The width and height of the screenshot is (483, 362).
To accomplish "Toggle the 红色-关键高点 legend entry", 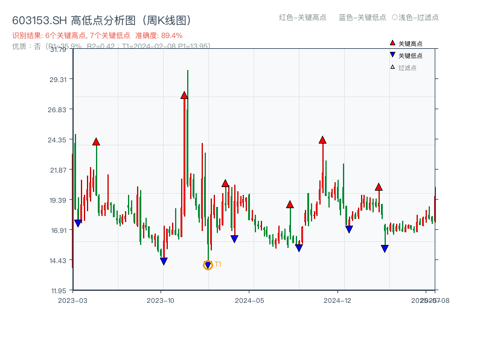I will pyautogui.click(x=303, y=18).
